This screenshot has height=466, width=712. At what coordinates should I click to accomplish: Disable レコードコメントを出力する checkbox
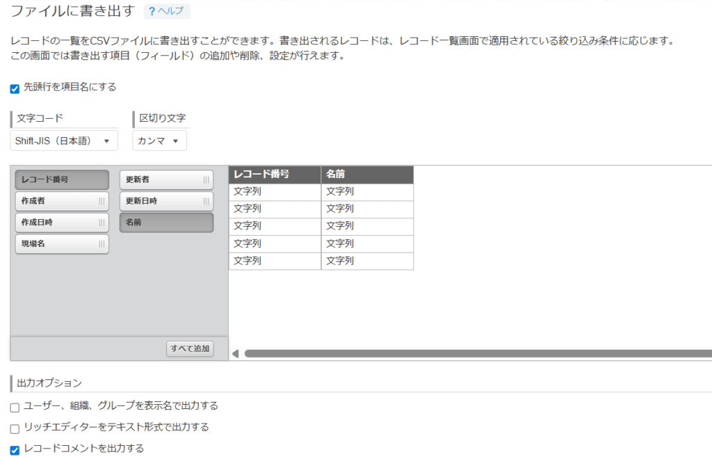(x=15, y=450)
